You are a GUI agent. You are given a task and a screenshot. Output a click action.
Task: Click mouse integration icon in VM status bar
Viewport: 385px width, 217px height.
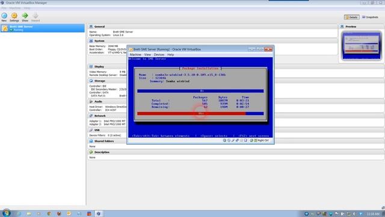point(251,140)
